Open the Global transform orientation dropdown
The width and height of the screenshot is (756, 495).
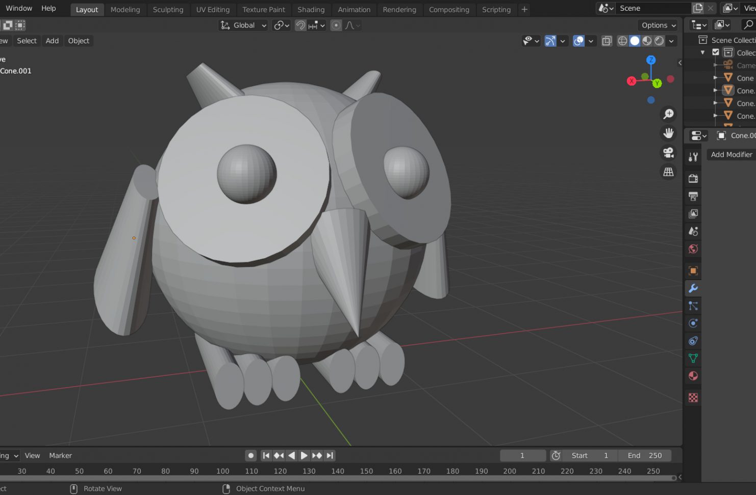click(243, 25)
